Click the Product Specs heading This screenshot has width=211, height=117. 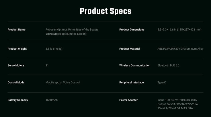[x=105, y=11]
